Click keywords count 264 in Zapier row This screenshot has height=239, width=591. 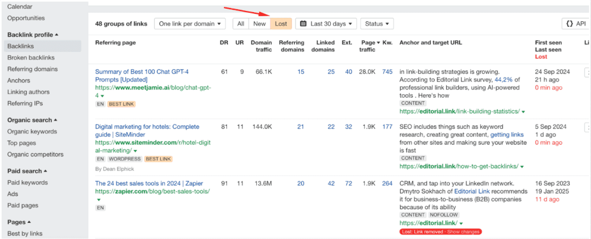pos(387,184)
